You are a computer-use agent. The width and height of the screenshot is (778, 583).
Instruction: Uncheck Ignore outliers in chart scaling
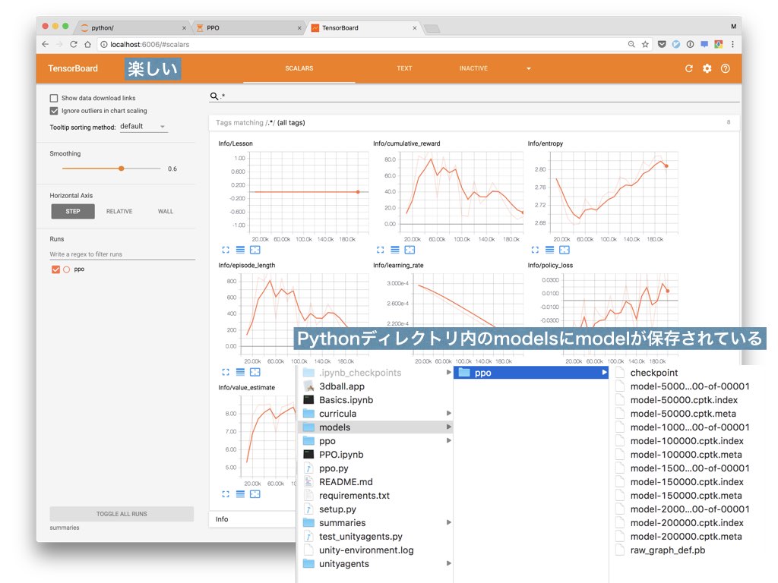pyautogui.click(x=54, y=111)
